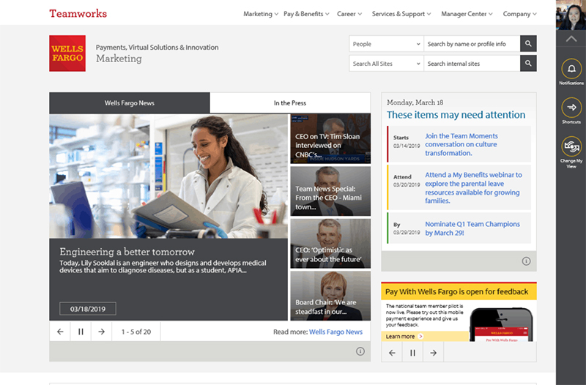Collapse the right sidebar with up chevron
The width and height of the screenshot is (586, 385).
571,38
